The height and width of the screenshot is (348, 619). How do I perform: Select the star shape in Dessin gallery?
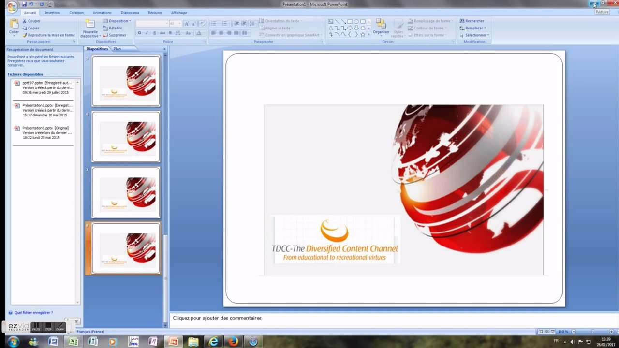[363, 34]
